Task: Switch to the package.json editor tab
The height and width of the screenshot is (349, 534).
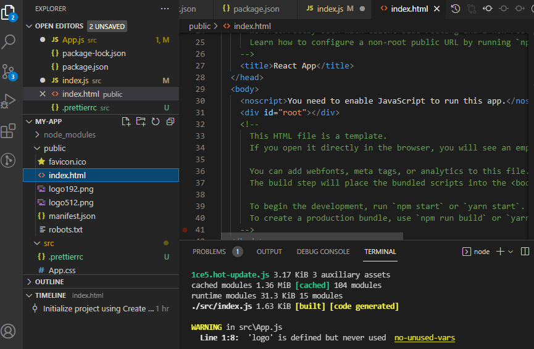Action: click(x=255, y=9)
